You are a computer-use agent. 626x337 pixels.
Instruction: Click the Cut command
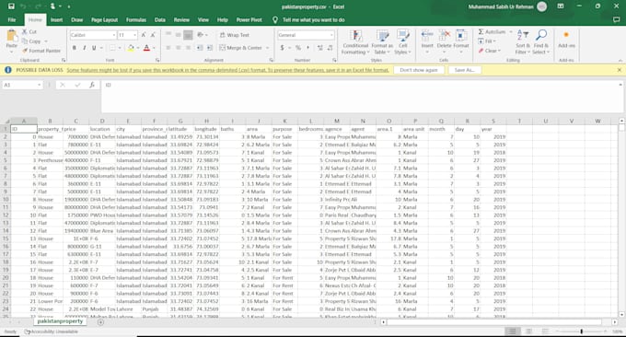click(29, 31)
